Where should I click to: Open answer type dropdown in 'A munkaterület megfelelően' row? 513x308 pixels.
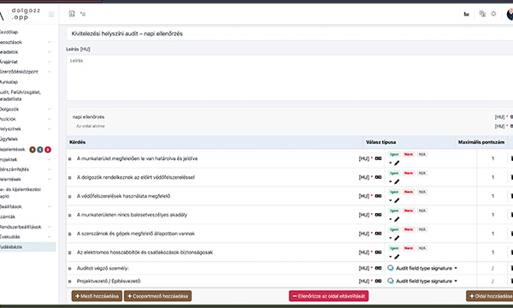(391, 163)
